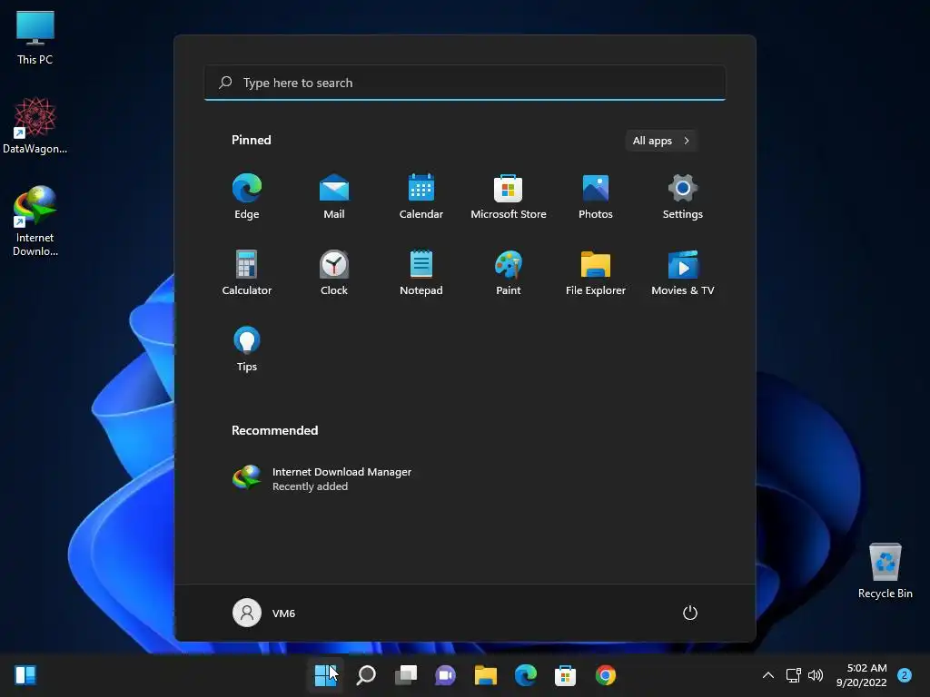Launch the Calculator app
The width and height of the screenshot is (930, 697).
tap(247, 272)
